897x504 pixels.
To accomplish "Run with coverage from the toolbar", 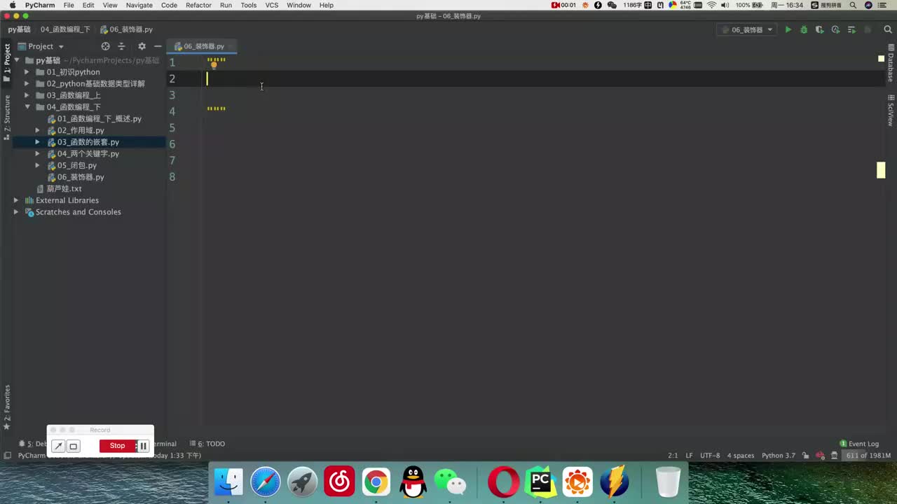I will coord(819,29).
